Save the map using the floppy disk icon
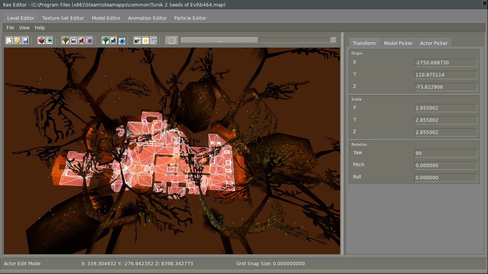 coord(26,41)
